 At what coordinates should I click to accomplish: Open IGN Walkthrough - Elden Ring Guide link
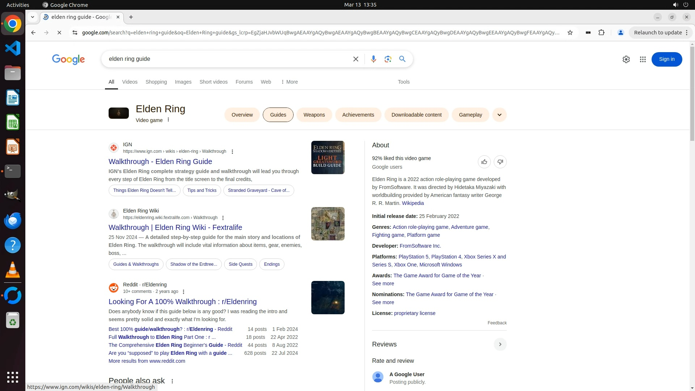click(x=160, y=161)
